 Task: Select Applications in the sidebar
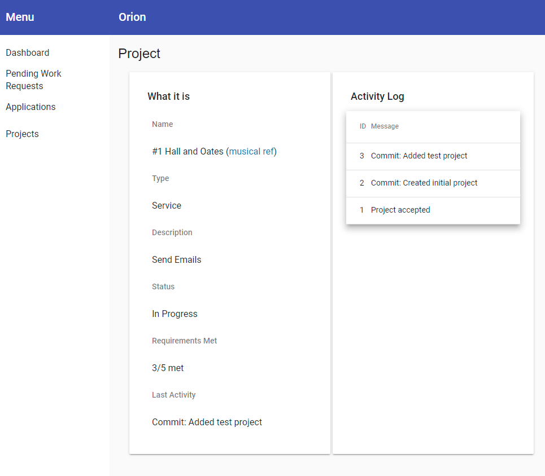click(x=30, y=107)
